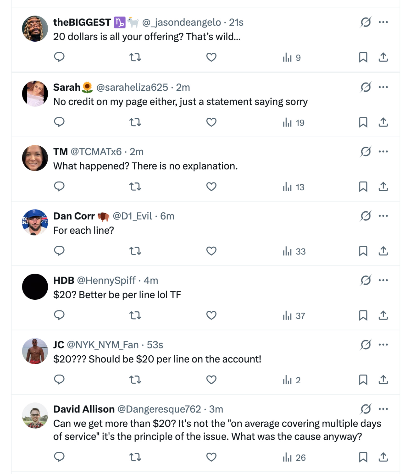Click the 21s timestamp on theBIGGEST's tweet

[x=236, y=23]
